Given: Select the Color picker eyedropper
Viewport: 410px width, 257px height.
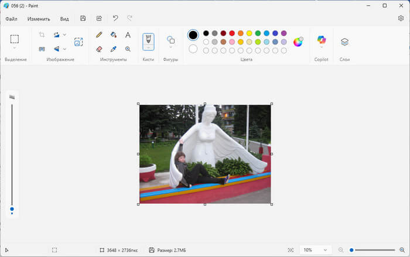Looking at the screenshot, I should click(x=114, y=49).
